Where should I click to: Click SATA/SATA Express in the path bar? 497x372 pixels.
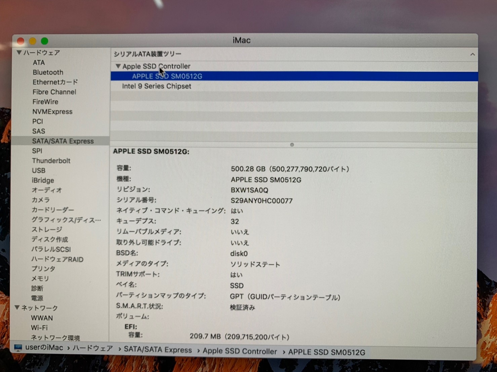tap(158, 350)
